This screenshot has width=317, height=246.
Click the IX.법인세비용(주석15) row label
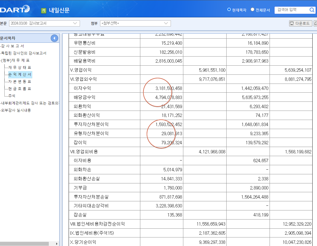click(92, 233)
